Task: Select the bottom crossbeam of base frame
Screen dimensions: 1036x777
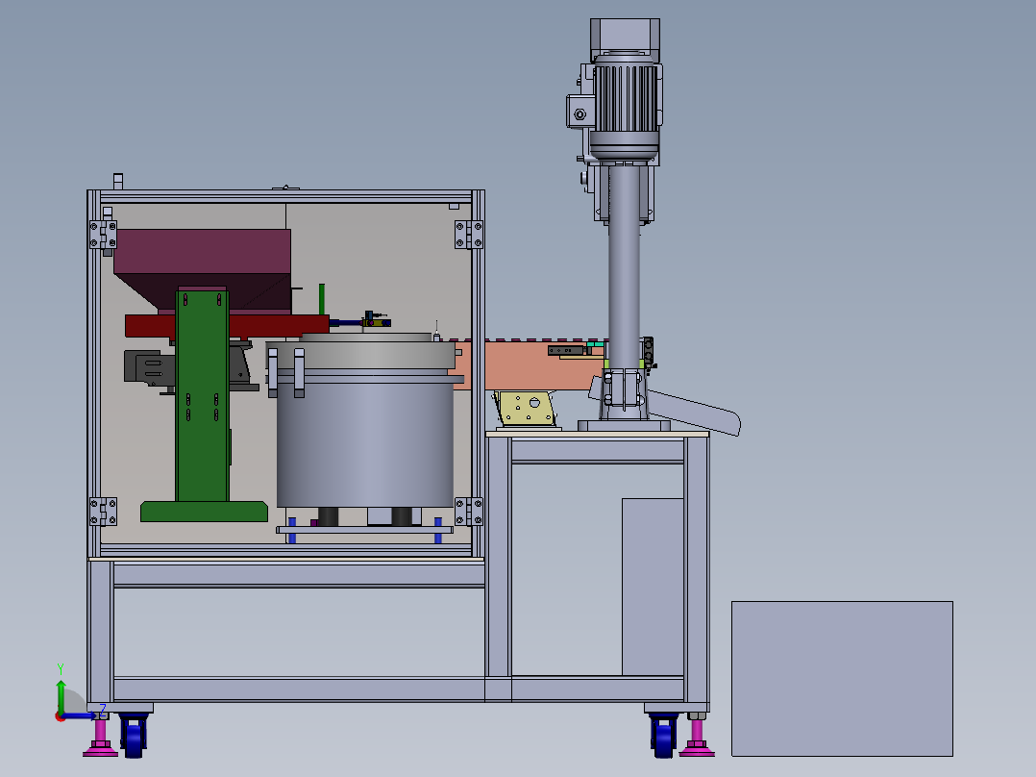Action: 399,689
